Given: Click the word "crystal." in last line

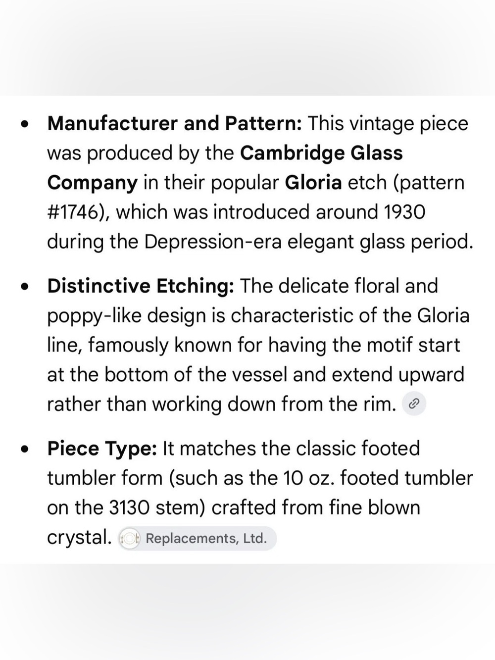Looking at the screenshot, I should point(79,538).
